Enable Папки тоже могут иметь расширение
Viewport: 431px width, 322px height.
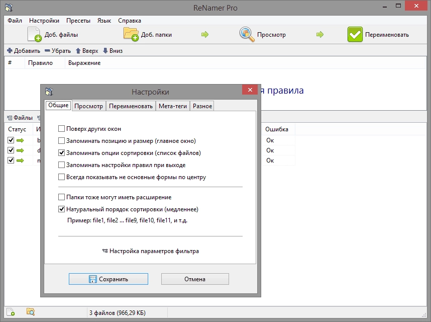pyautogui.click(x=61, y=197)
